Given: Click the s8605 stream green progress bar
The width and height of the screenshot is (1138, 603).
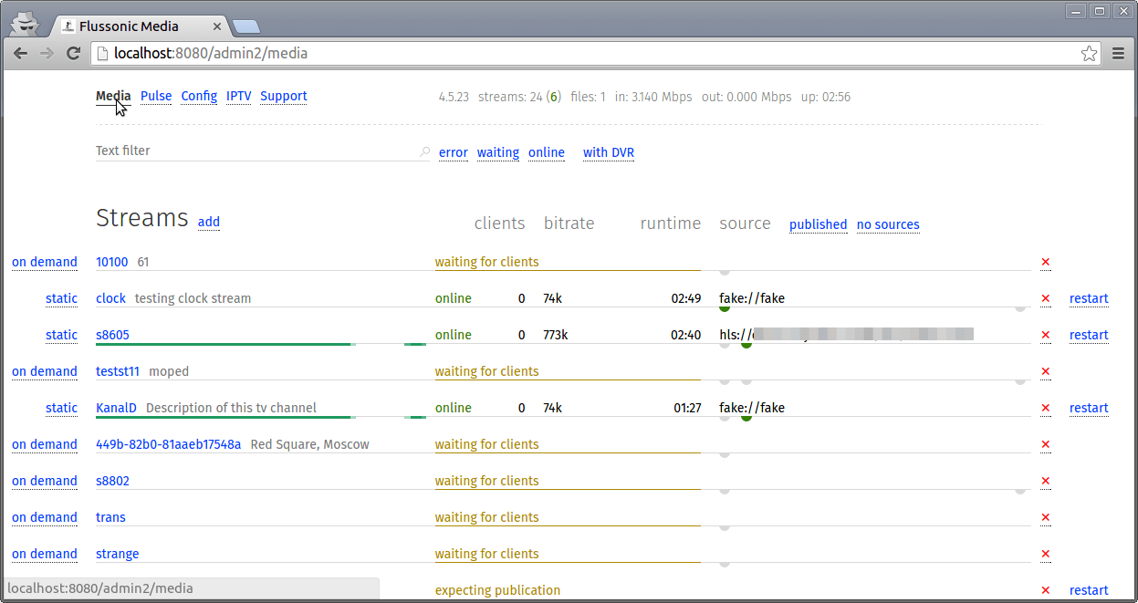Looking at the screenshot, I should [x=224, y=344].
